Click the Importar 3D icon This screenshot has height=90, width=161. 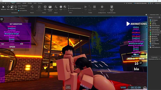56,7
